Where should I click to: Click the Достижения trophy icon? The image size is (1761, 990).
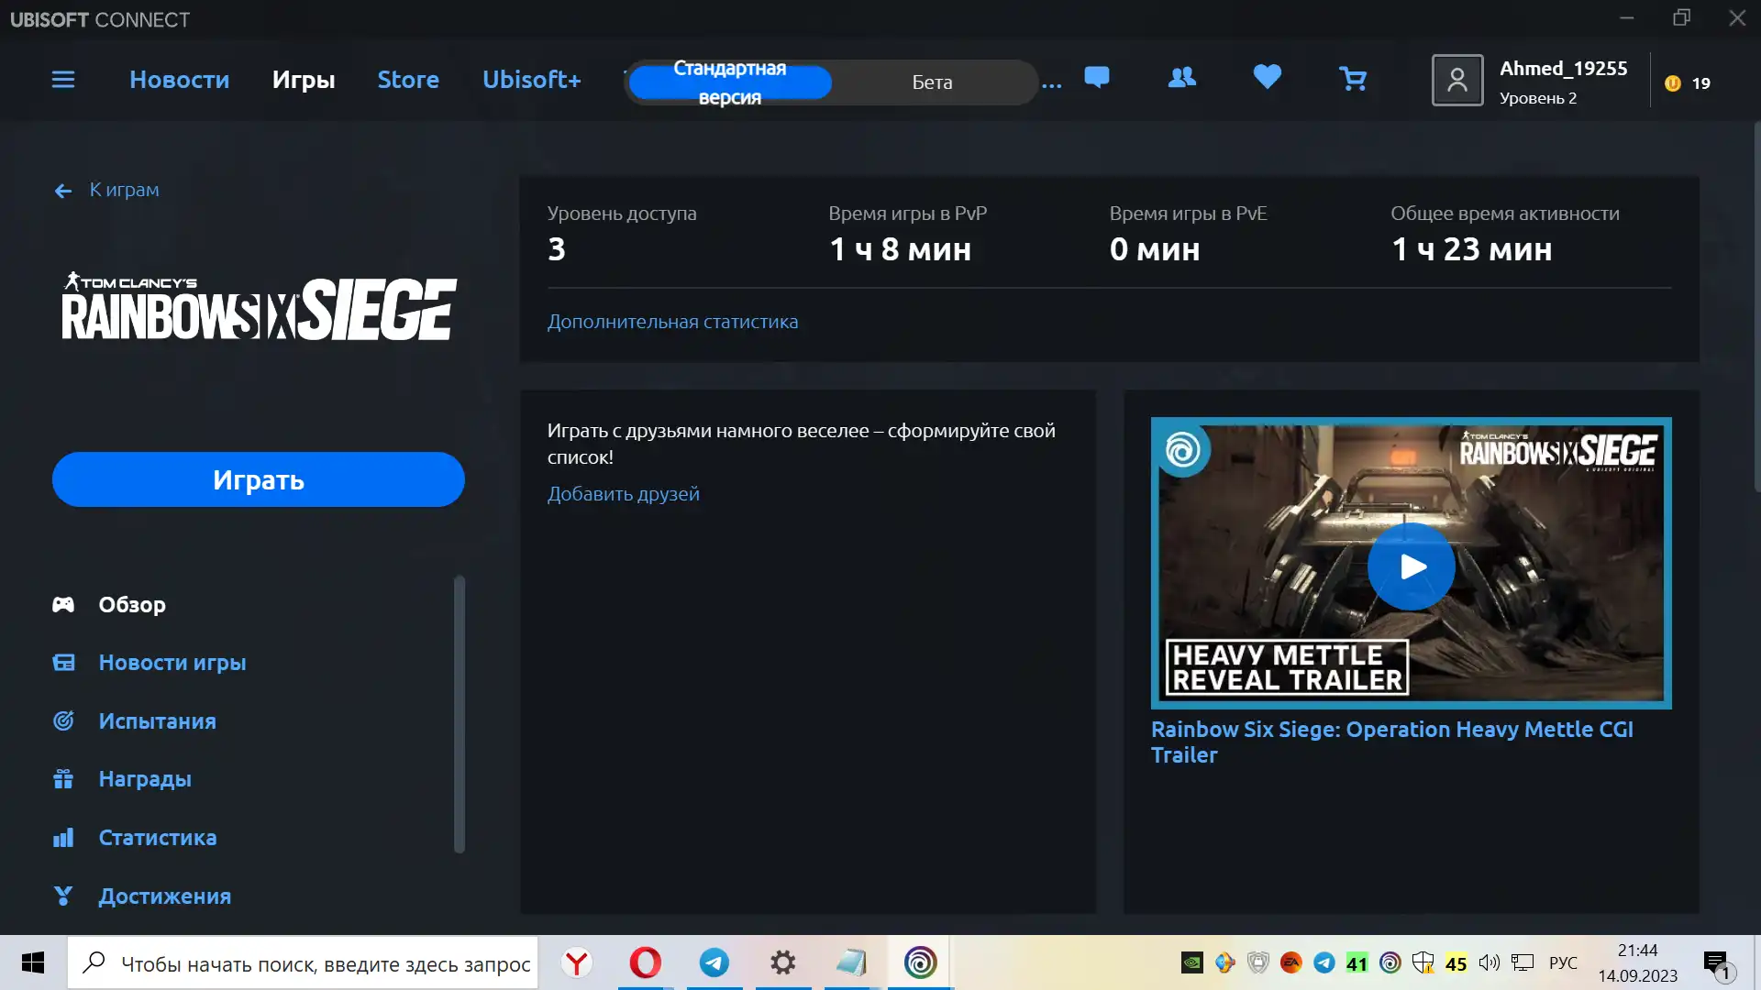63,896
